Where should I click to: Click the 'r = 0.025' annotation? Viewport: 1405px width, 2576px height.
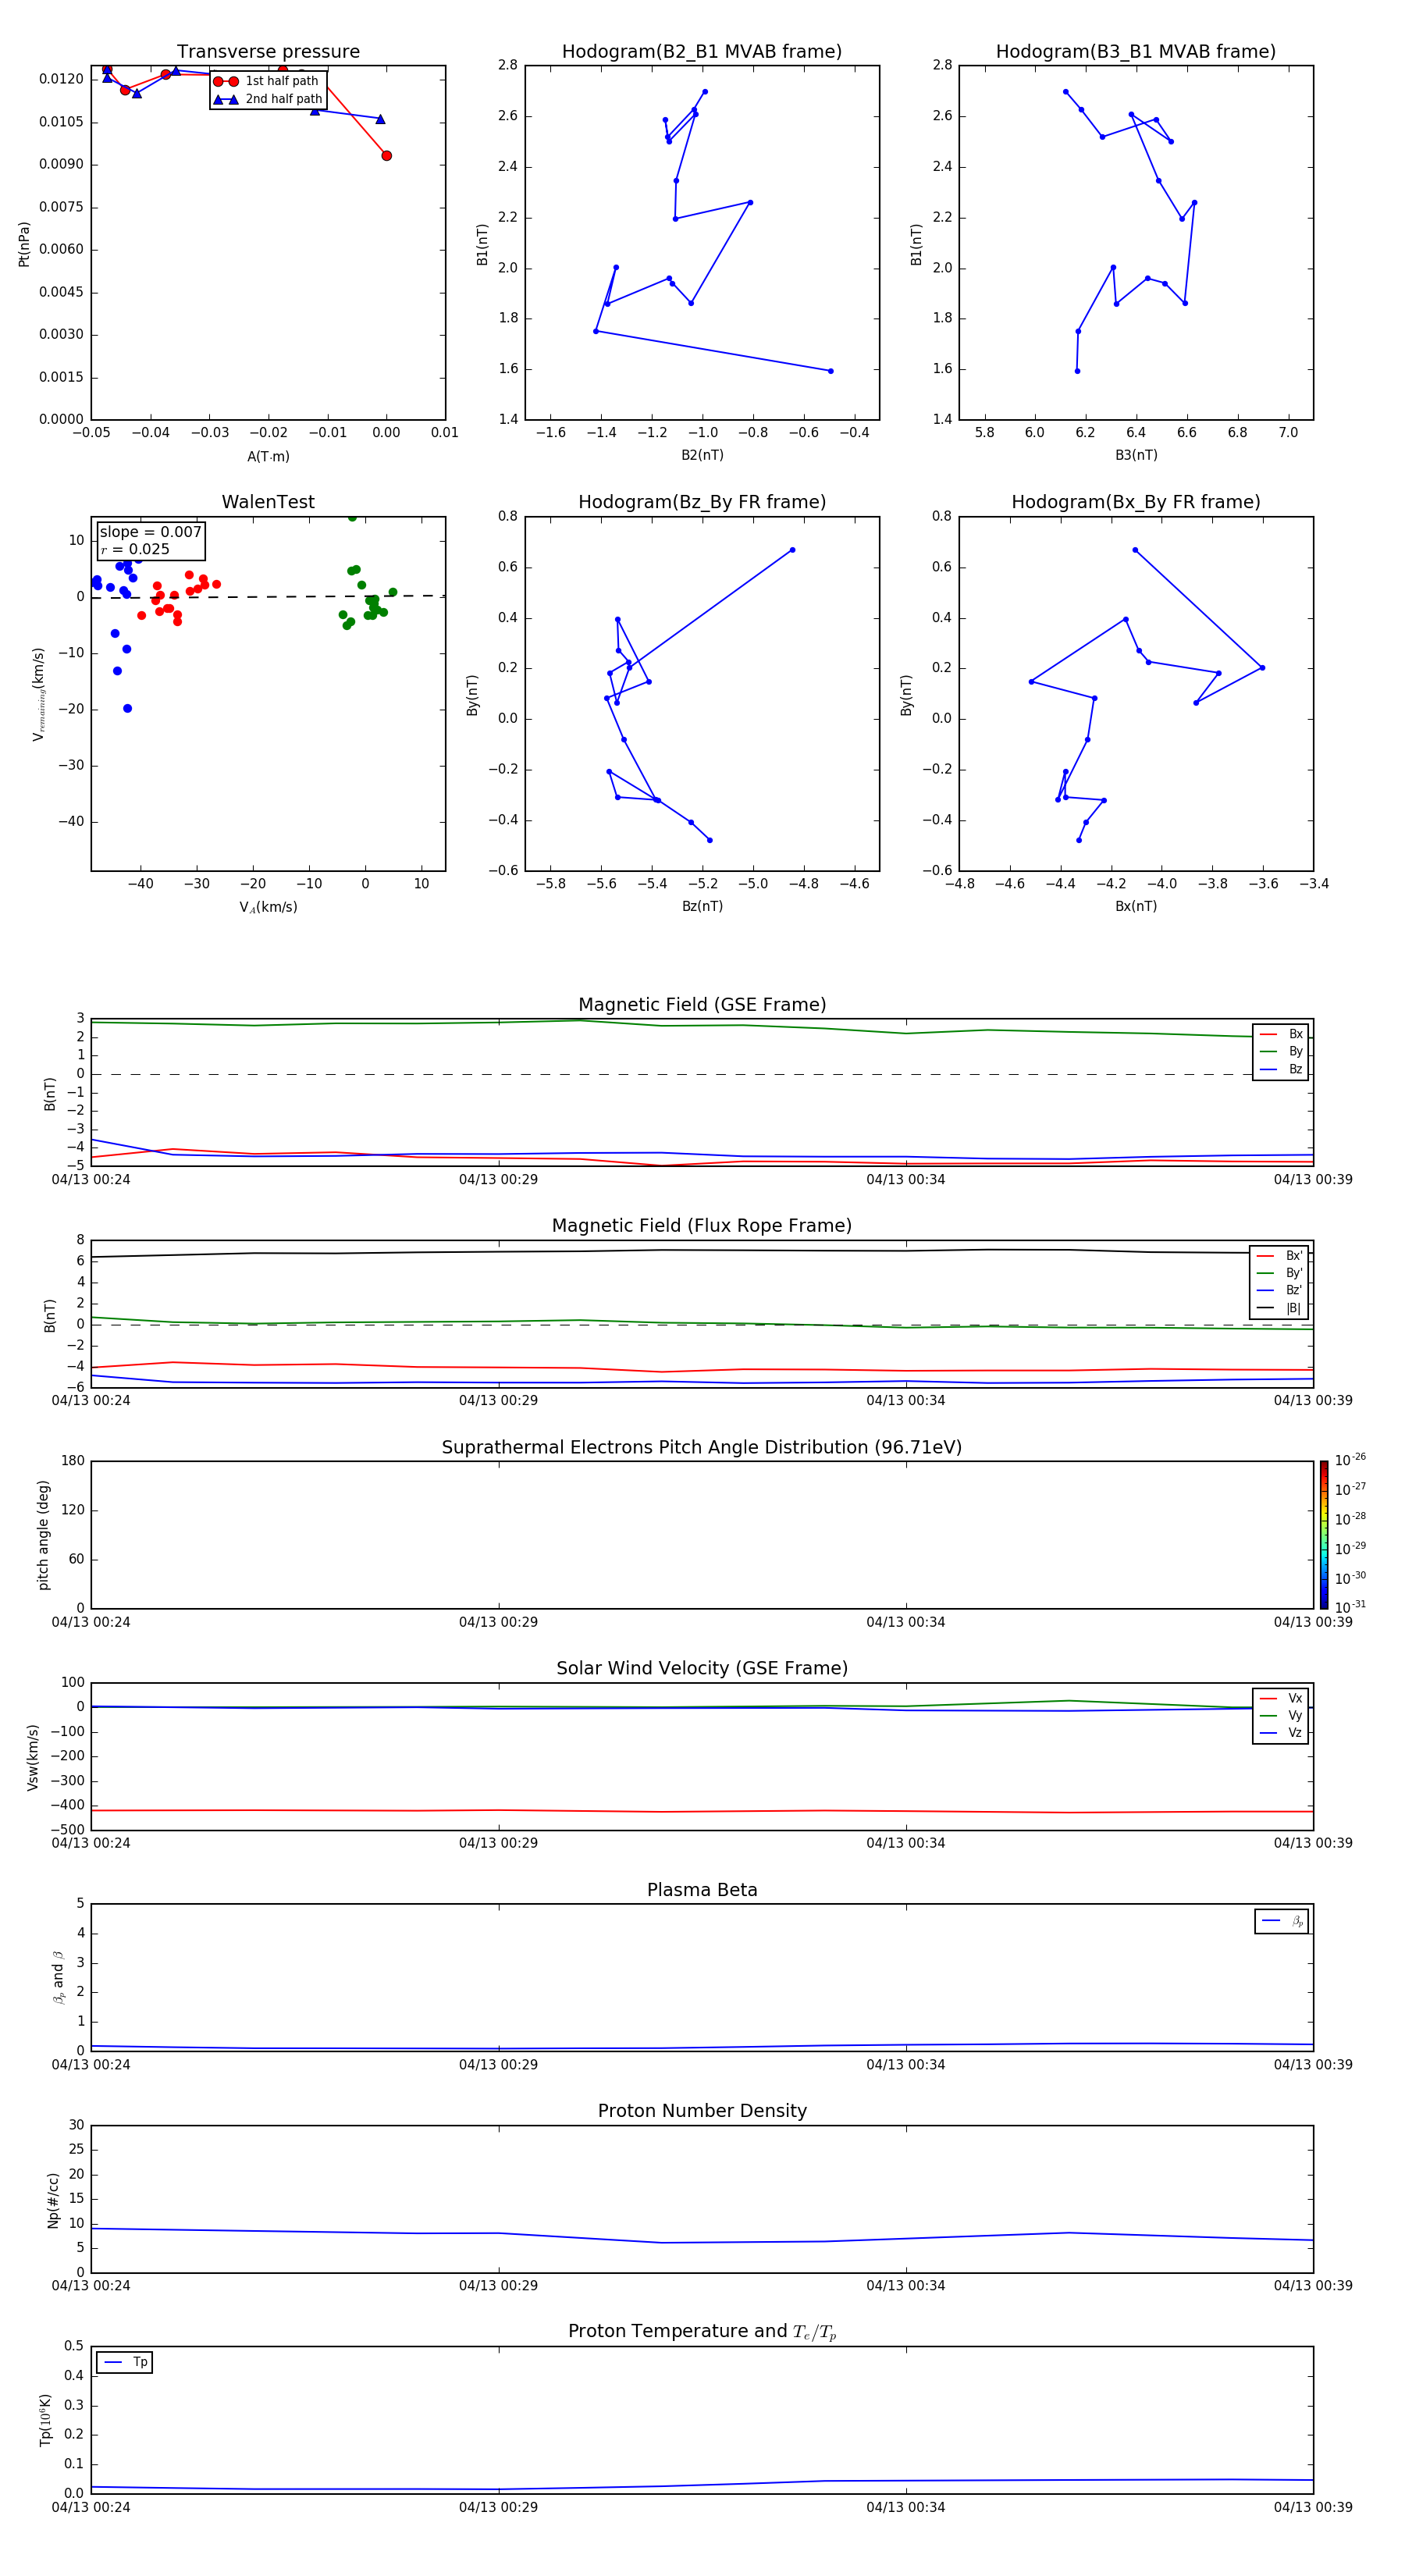pyautogui.click(x=135, y=549)
